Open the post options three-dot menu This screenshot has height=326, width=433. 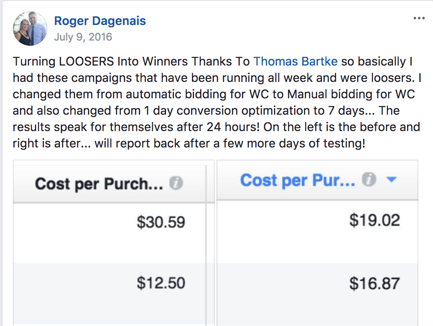click(x=419, y=18)
